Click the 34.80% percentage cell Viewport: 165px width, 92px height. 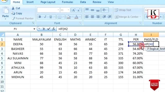pyautogui.click(x=136, y=72)
